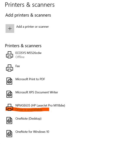Select the 'Add a printer or scanner' label
The height and width of the screenshot is (144, 119).
pos(33,27)
